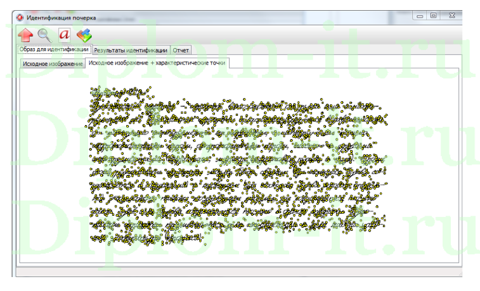The height and width of the screenshot is (291, 480).
Task: Close the 'Идентификация почерка' window
Action: (452, 16)
